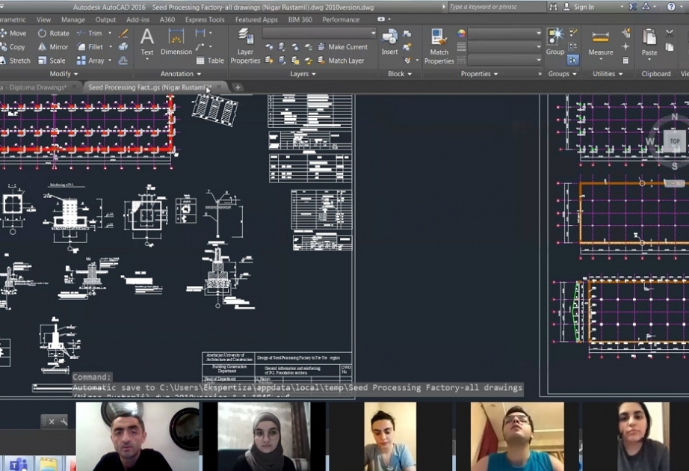The height and width of the screenshot is (471, 689).
Task: Expand the Layers panel flyout
Action: 303,73
